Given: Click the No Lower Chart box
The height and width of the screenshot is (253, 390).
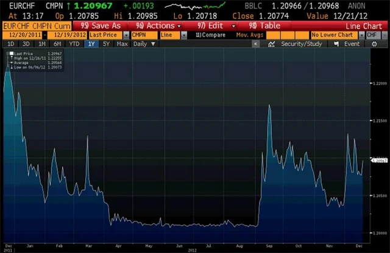Looking at the screenshot, I should (335, 35).
